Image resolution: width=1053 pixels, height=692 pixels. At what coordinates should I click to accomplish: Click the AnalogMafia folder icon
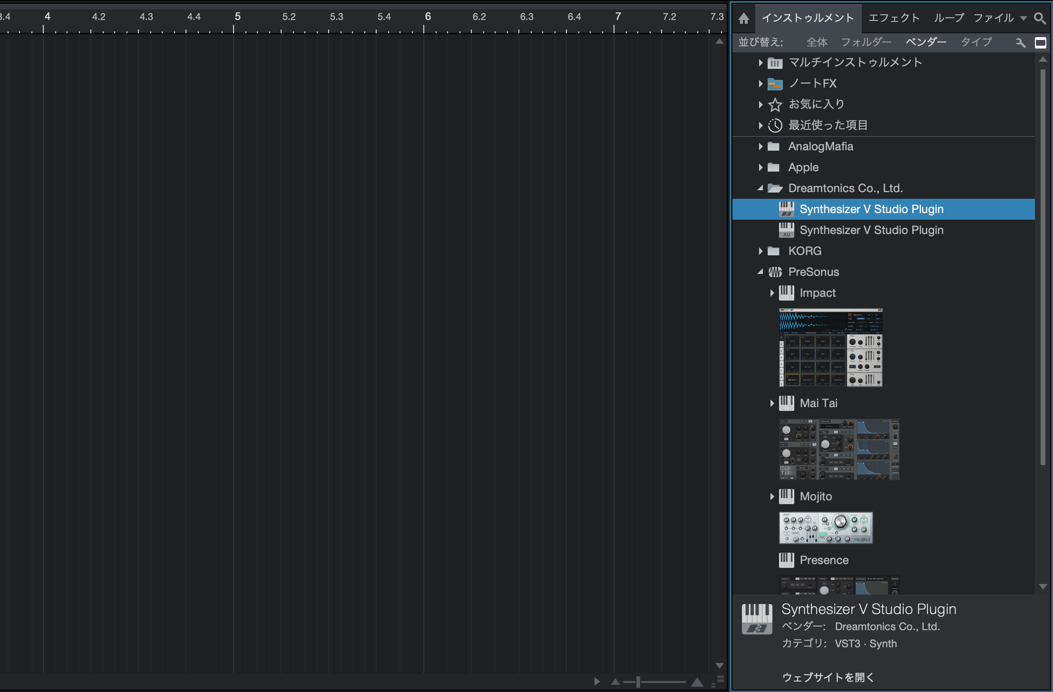click(x=774, y=146)
